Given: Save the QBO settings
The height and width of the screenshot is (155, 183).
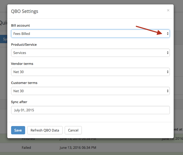Looking at the screenshot, I should coord(18,130).
